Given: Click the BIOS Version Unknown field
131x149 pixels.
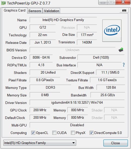Looking at the screenshot, I should tap(72, 50).
